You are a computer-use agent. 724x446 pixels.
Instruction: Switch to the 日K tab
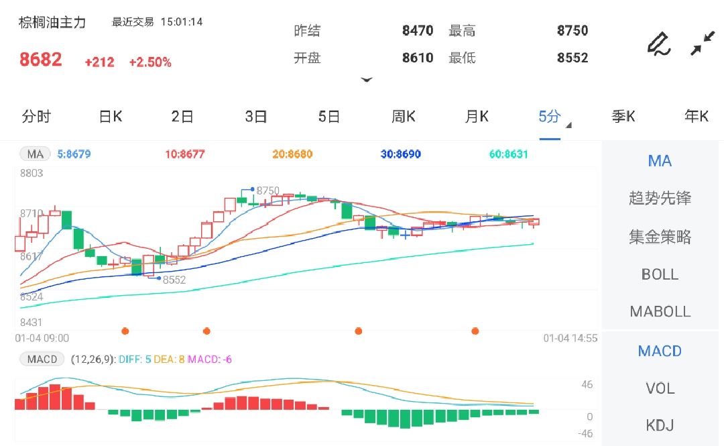click(x=111, y=117)
